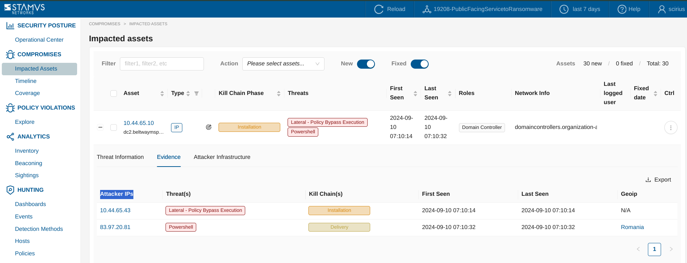Switch to the Attacker Infrastructure tab

click(222, 157)
